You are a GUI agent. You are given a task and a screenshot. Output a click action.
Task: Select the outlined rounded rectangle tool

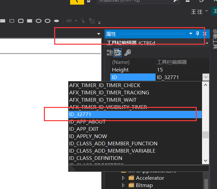12,21
